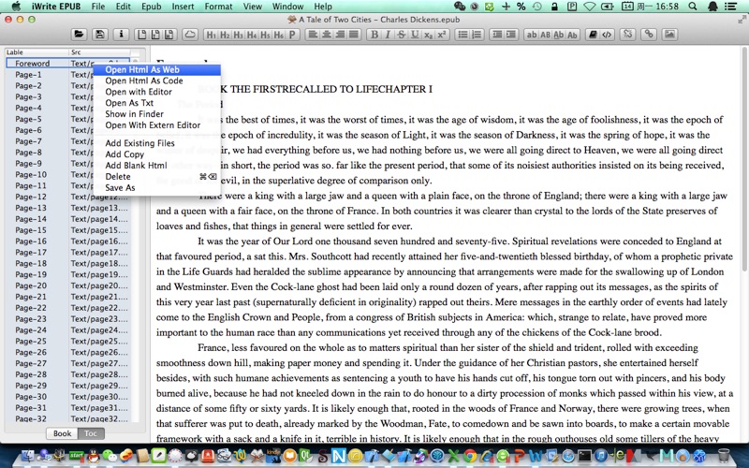Switch to the Book tab

(x=62, y=433)
